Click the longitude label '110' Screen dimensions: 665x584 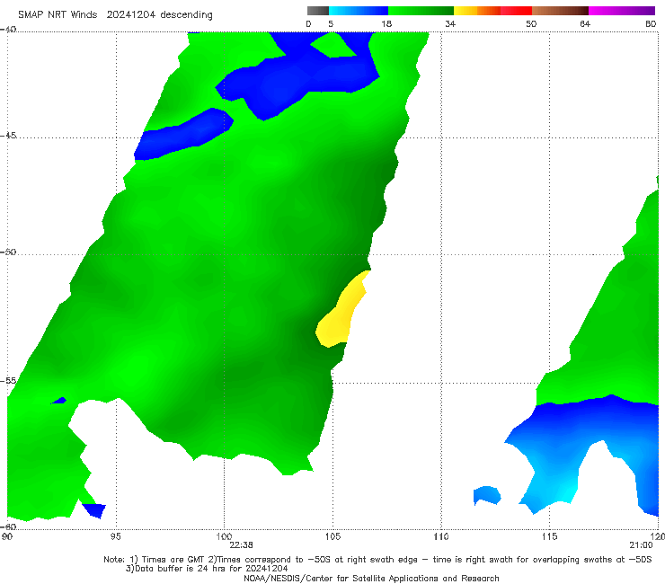[x=440, y=537]
